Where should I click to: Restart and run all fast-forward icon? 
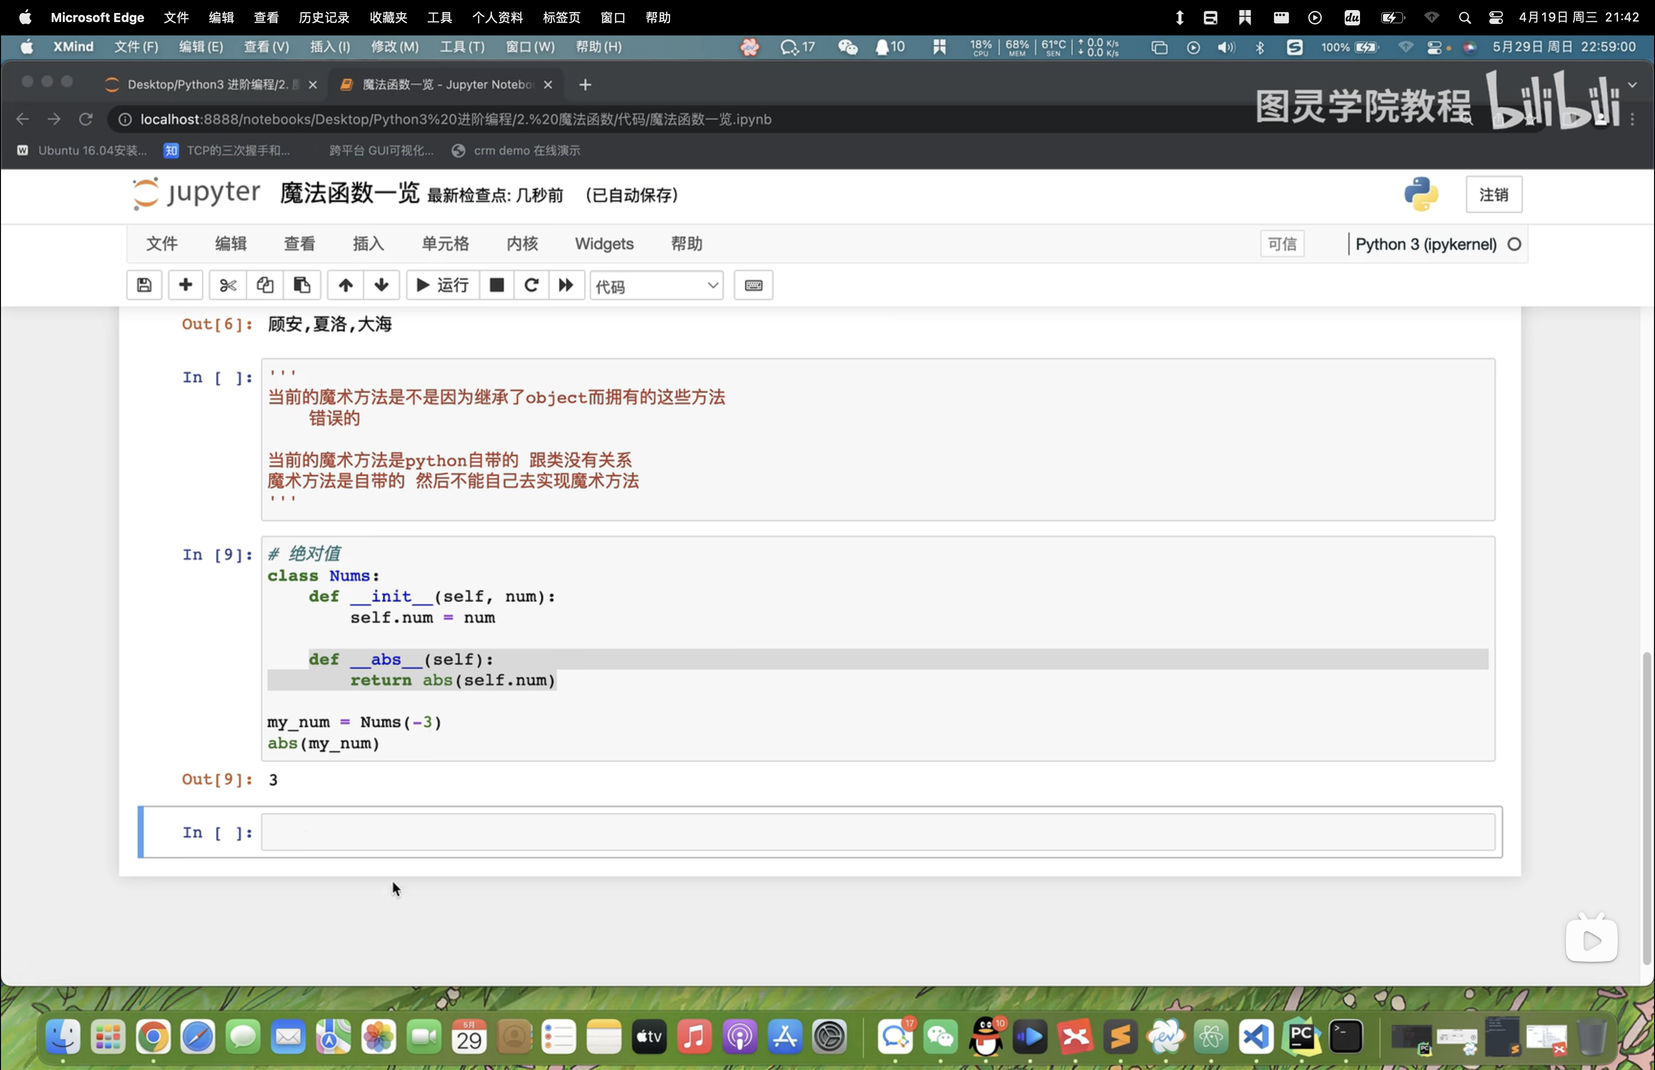[566, 285]
